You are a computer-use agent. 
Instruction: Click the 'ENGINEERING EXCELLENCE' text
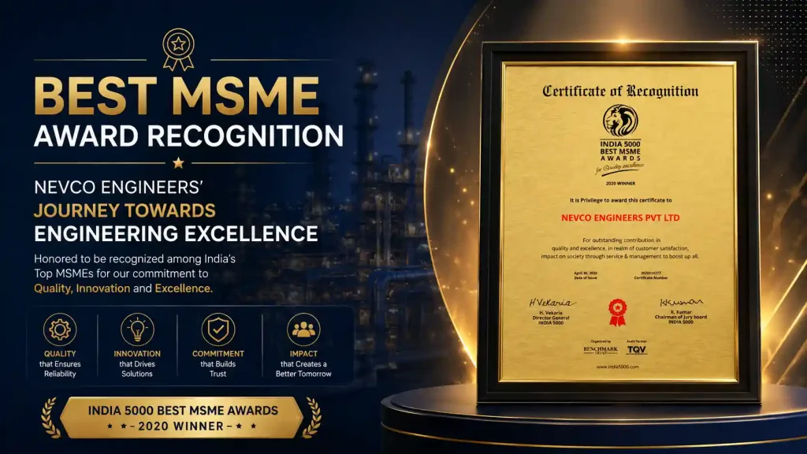176,233
